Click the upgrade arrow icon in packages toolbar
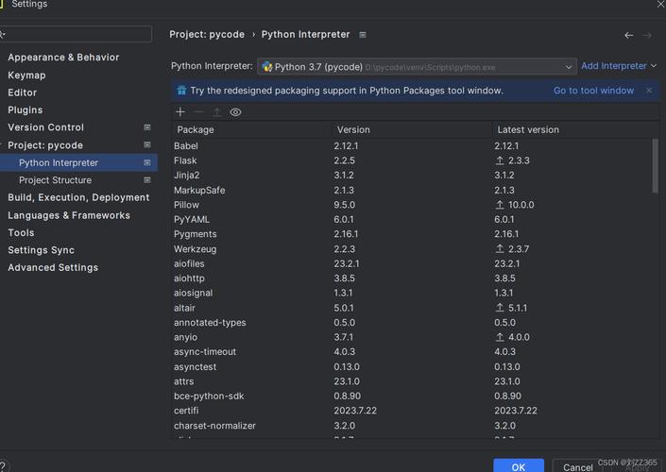Viewport: 666px width, 472px height. [x=216, y=112]
